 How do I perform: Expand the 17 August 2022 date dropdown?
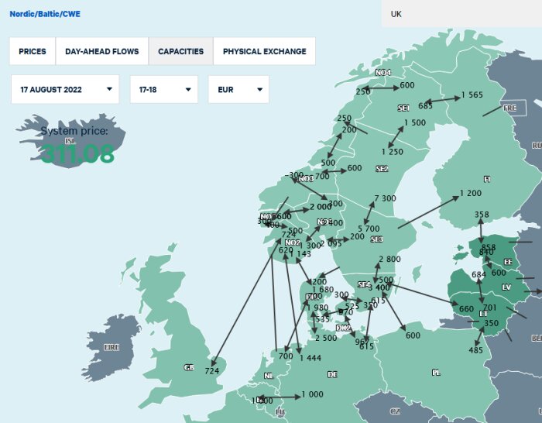click(65, 89)
